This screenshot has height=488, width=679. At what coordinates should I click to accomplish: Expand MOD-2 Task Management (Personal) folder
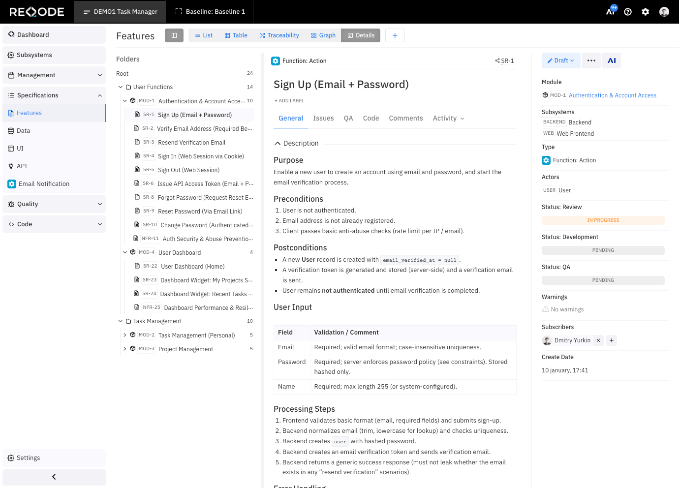125,335
